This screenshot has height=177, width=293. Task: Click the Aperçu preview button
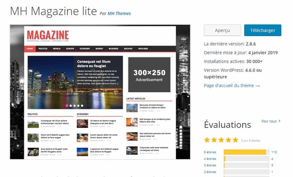pos(222,30)
